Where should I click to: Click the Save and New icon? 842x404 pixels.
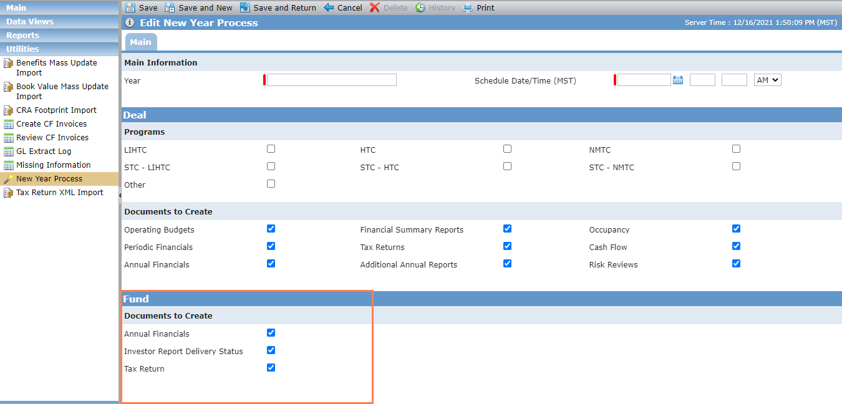(x=170, y=7)
